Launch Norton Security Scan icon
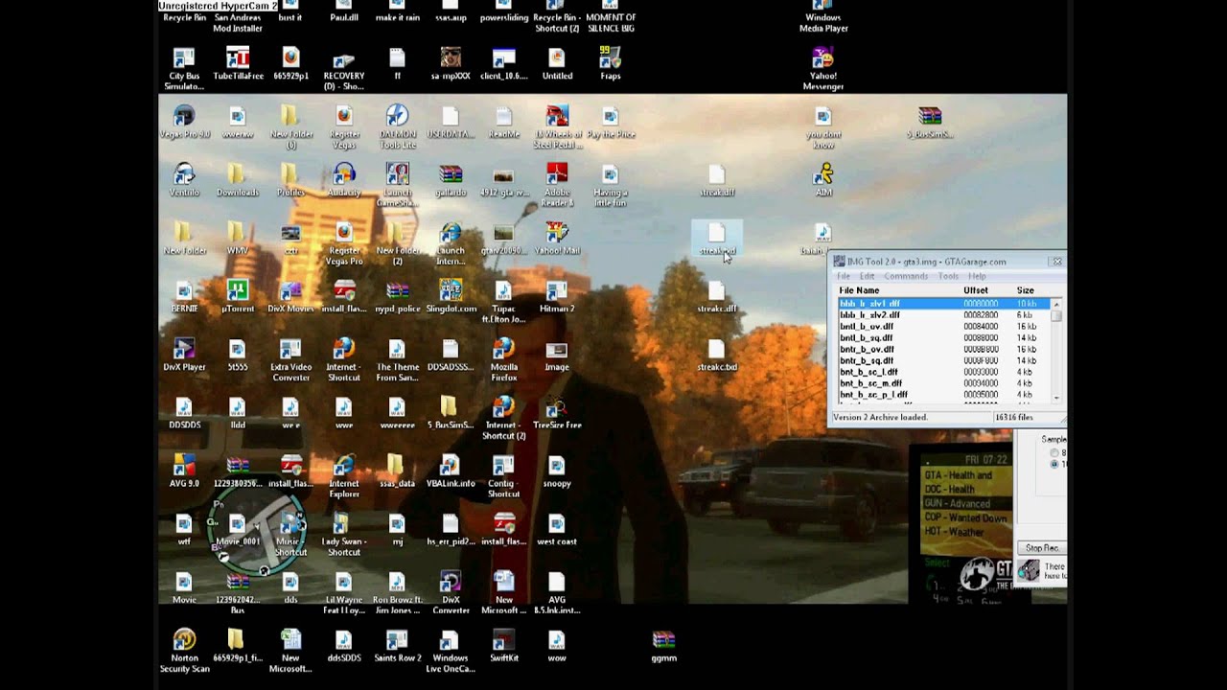This screenshot has height=690, width=1227. pos(184,651)
